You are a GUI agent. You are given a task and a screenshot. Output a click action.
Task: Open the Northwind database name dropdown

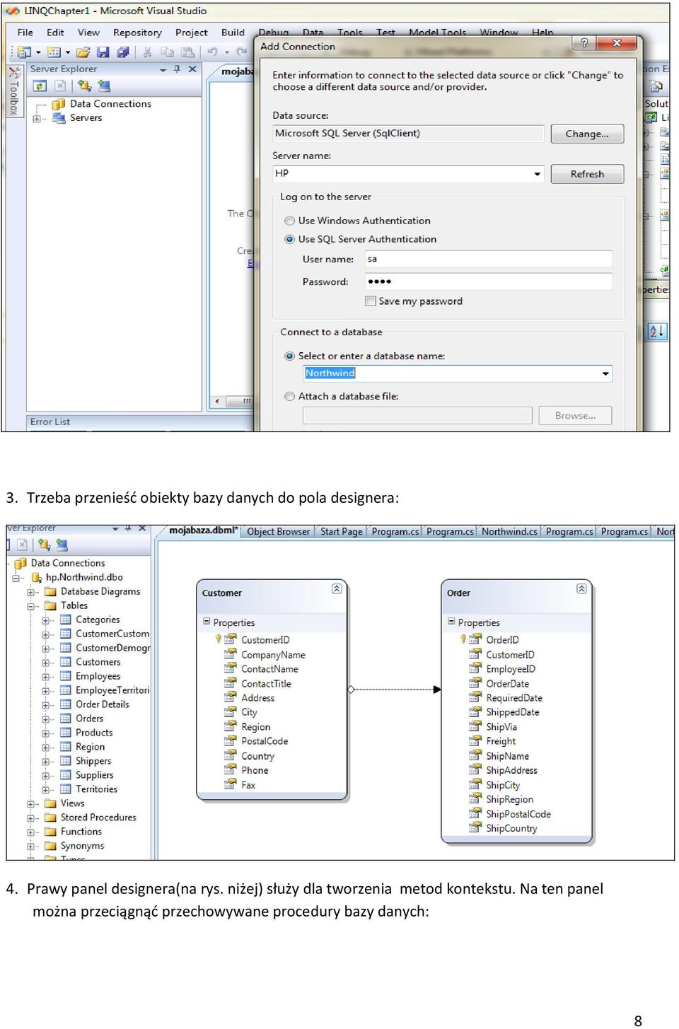tap(605, 373)
